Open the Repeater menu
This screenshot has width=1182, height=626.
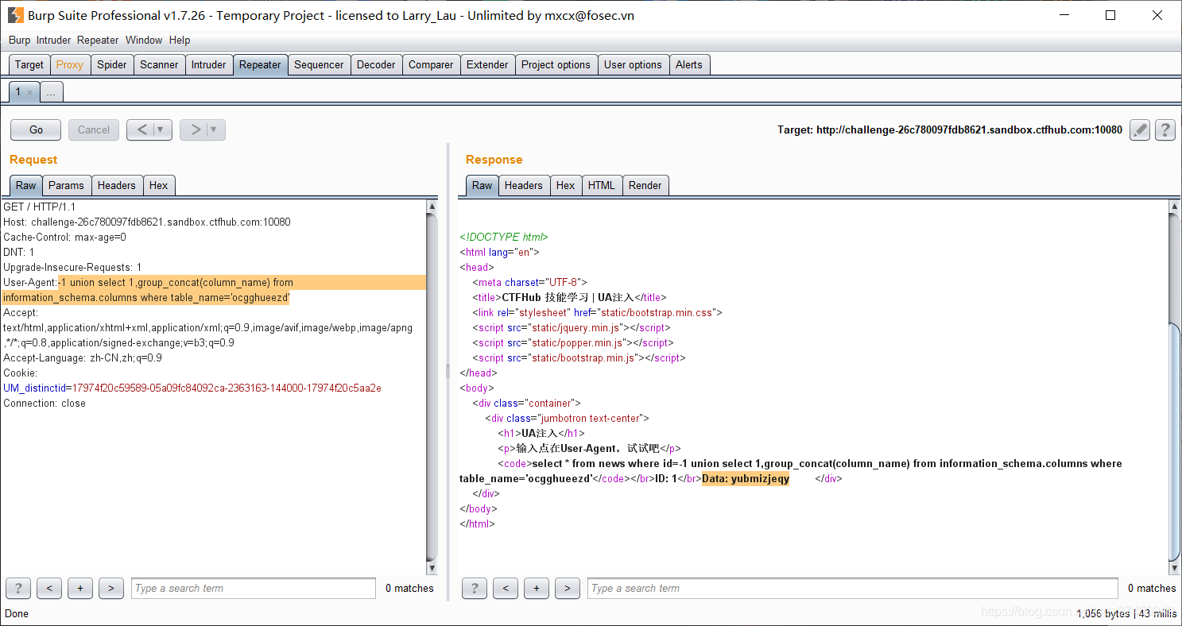[x=98, y=40]
